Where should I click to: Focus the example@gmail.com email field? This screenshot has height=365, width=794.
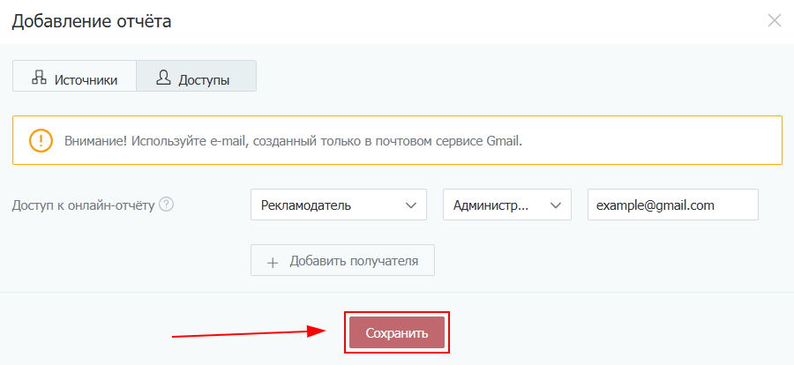pos(672,205)
